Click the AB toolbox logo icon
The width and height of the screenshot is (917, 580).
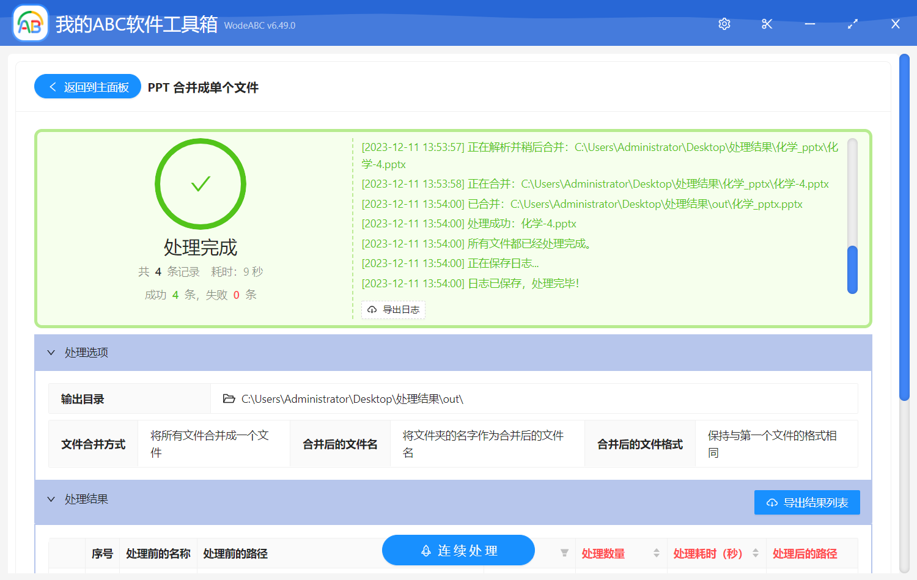point(30,23)
